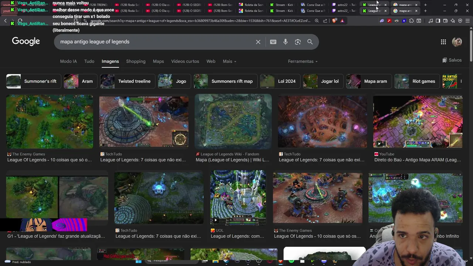Open the Brave Rewards triangle icon
This screenshot has height=266, width=473.
pos(342,21)
